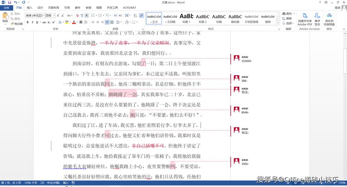347x187 pixels.
Task: Align paragraph to the right
Action: (x=102, y=22)
